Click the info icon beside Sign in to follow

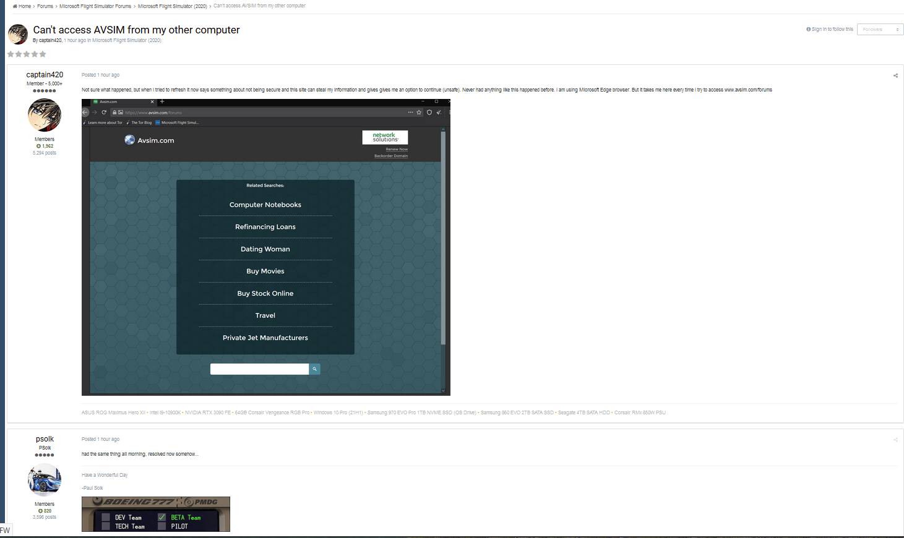click(x=808, y=29)
